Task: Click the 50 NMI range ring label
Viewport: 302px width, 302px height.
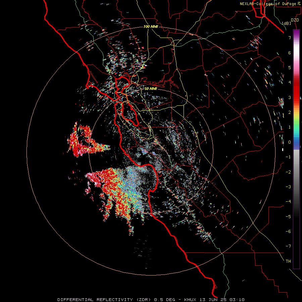Action: point(151,89)
